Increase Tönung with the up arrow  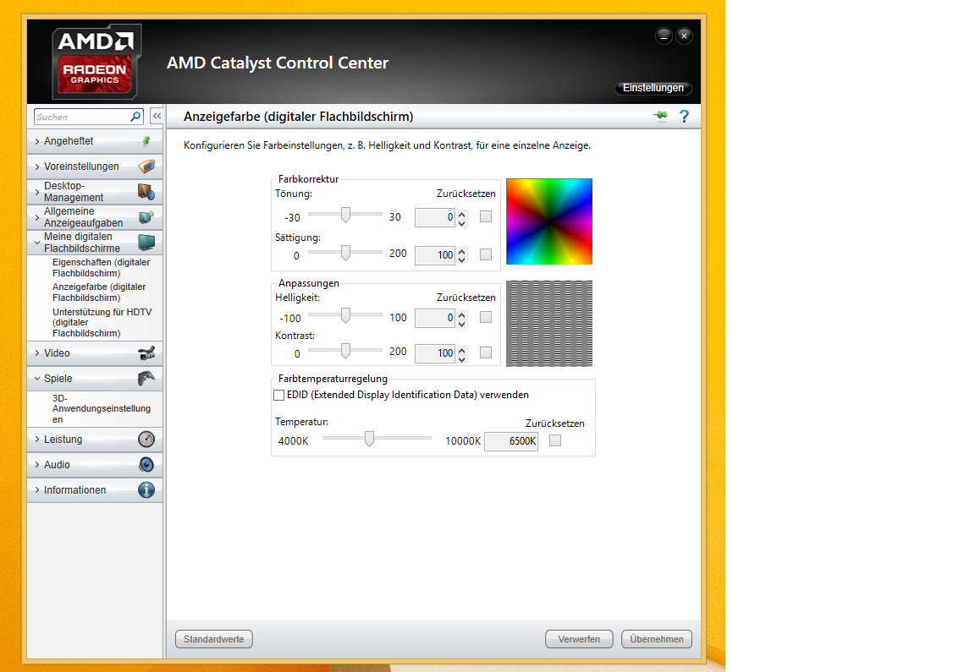461,214
